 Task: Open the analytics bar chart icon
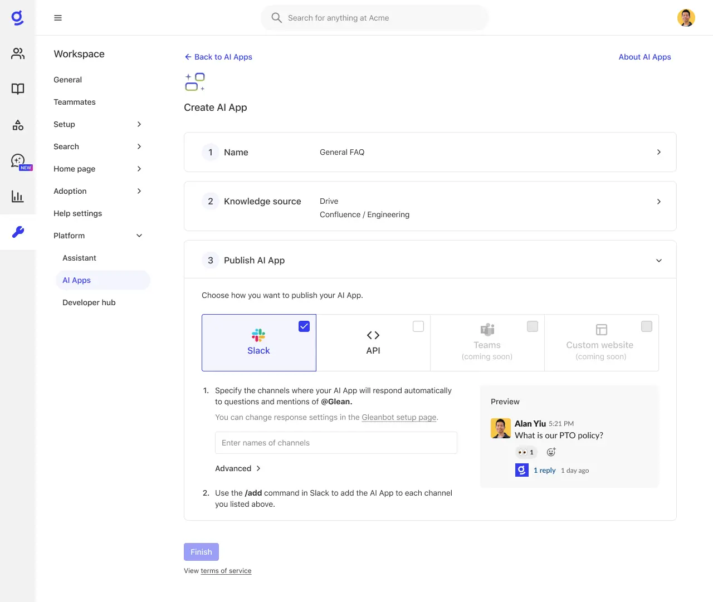[18, 196]
